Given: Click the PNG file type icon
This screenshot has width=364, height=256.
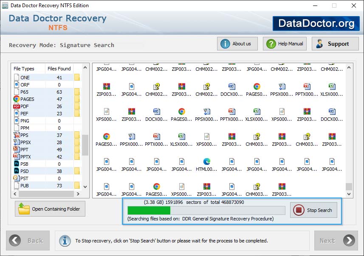Looking at the screenshot, I should (17, 121).
